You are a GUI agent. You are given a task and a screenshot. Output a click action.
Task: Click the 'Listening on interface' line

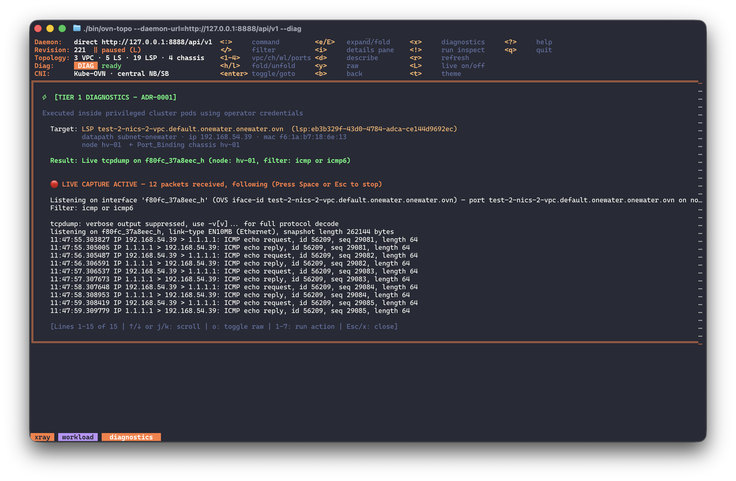pos(376,200)
